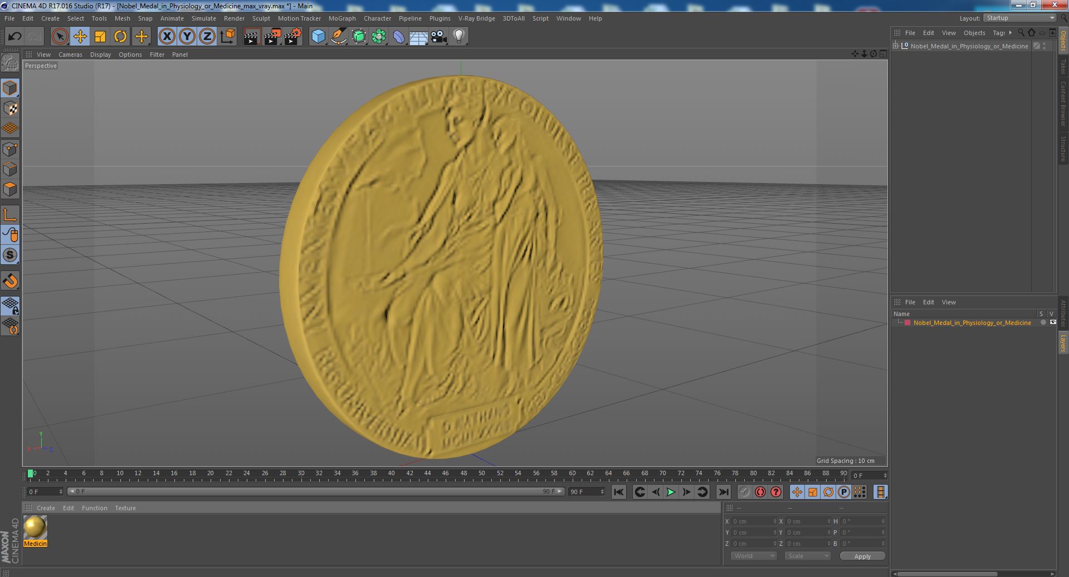Open the Magnet tool icon
Viewport: 1069px width, 577px height.
[x=10, y=281]
